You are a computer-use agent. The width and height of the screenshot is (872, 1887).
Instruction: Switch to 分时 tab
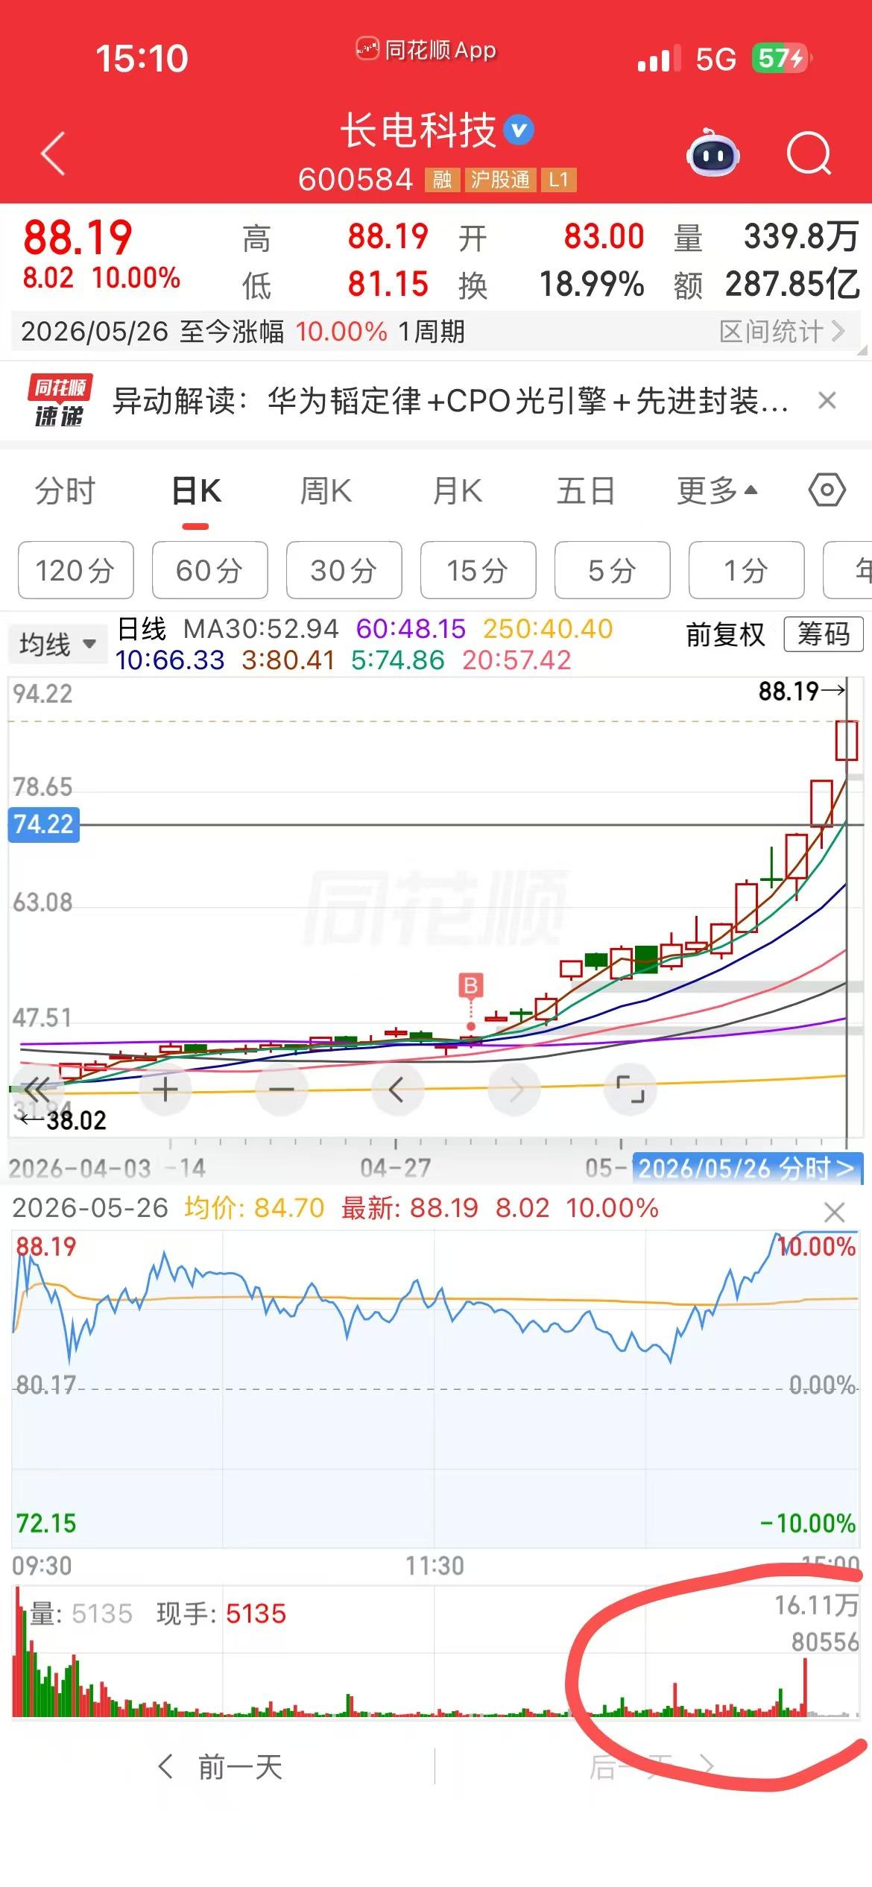(x=66, y=491)
